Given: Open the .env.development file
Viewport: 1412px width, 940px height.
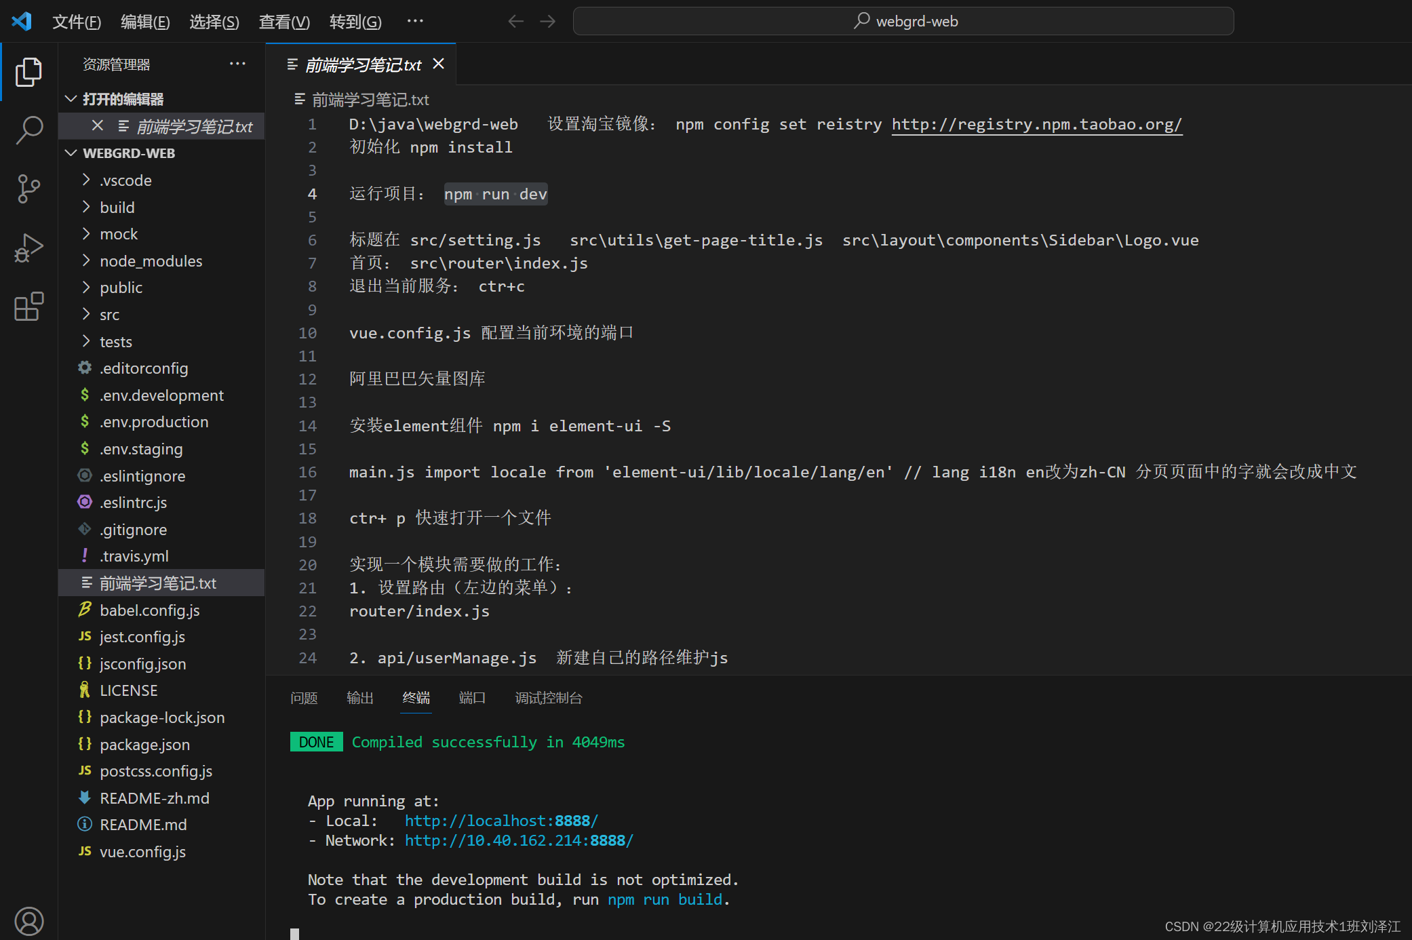Looking at the screenshot, I should coord(161,395).
